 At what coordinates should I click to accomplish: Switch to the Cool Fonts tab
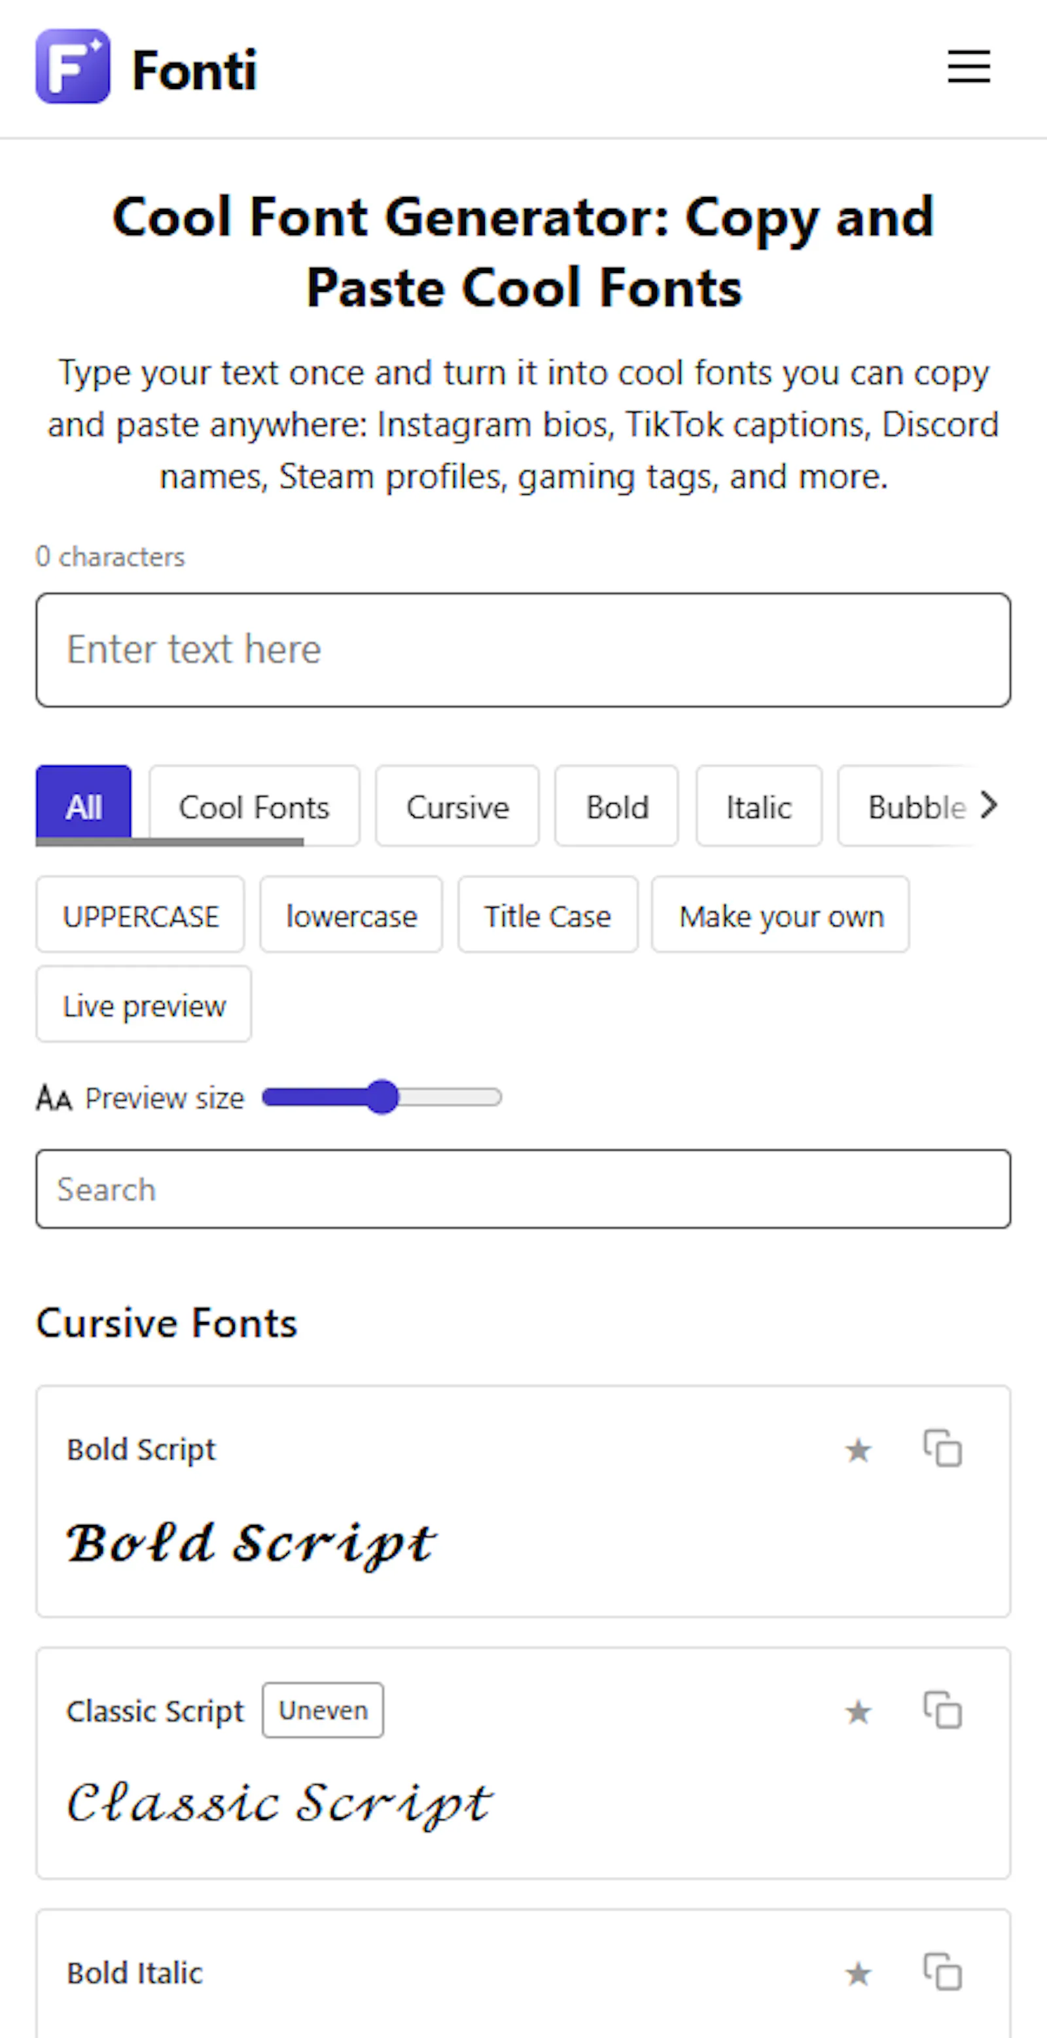[x=254, y=806]
